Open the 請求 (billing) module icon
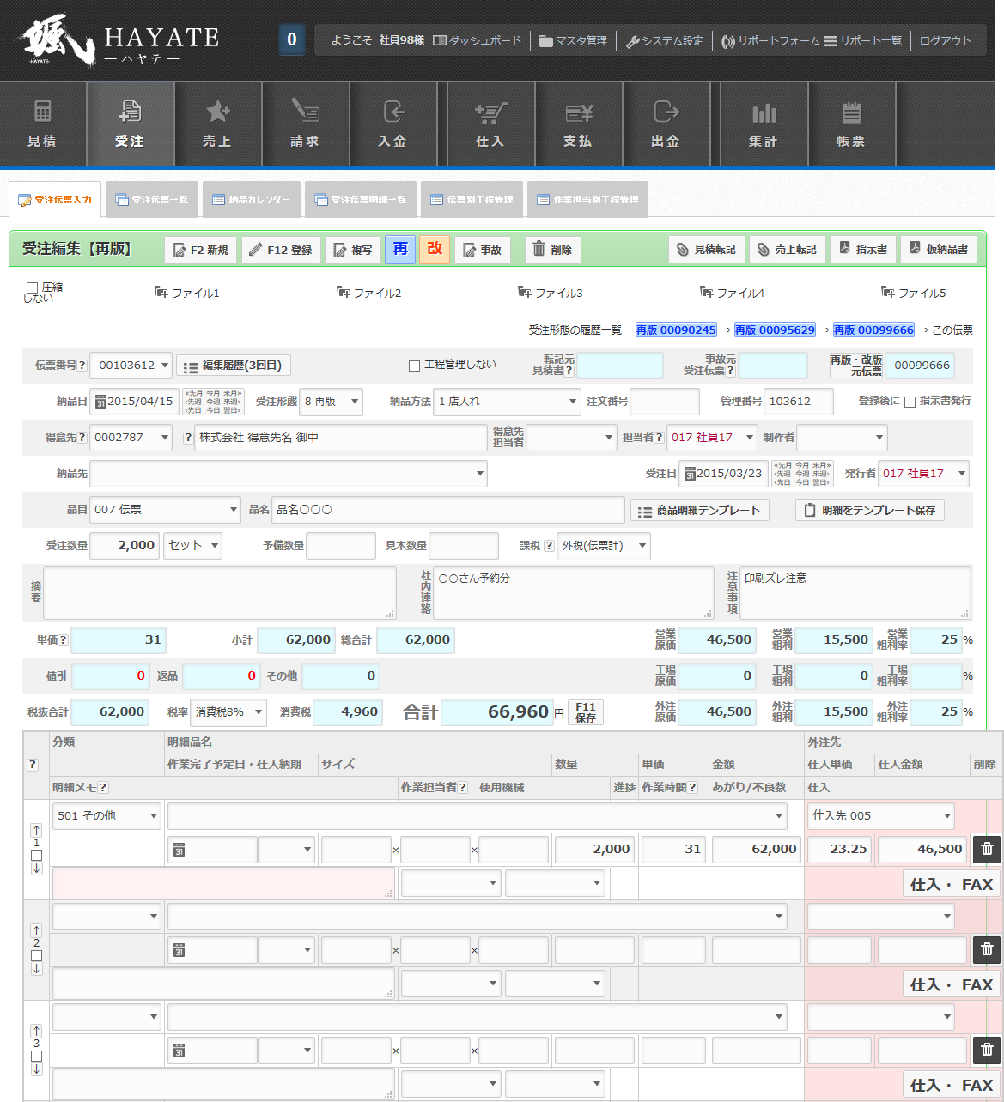 coord(305,124)
